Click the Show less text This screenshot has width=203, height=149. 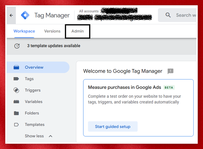pyautogui.click(x=34, y=136)
